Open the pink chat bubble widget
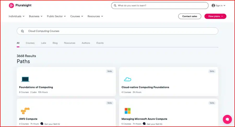The height and width of the screenshot is (127, 235). (227, 119)
